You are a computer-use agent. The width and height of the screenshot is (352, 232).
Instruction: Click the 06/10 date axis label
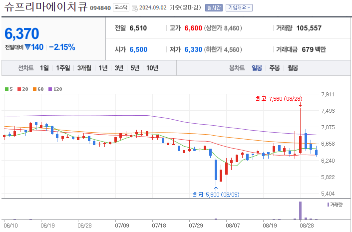(10, 226)
